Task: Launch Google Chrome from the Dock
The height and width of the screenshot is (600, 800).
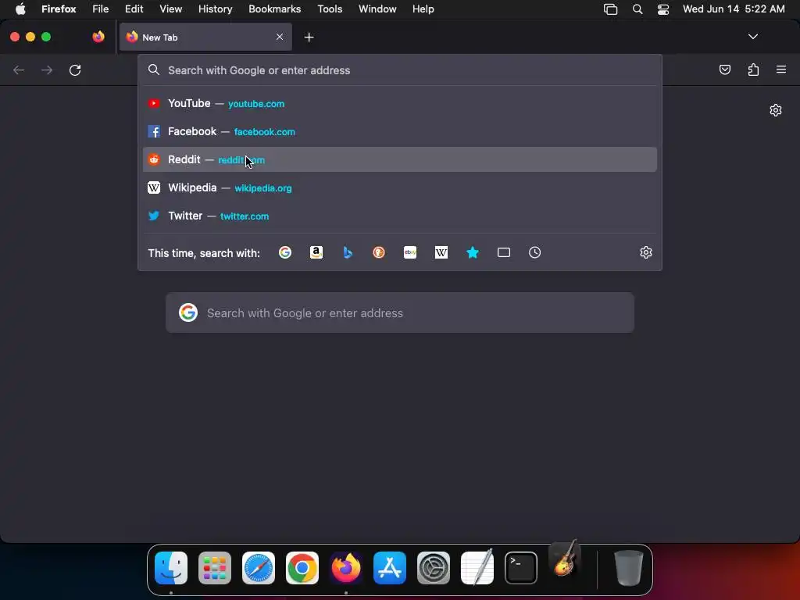Action: click(x=302, y=568)
